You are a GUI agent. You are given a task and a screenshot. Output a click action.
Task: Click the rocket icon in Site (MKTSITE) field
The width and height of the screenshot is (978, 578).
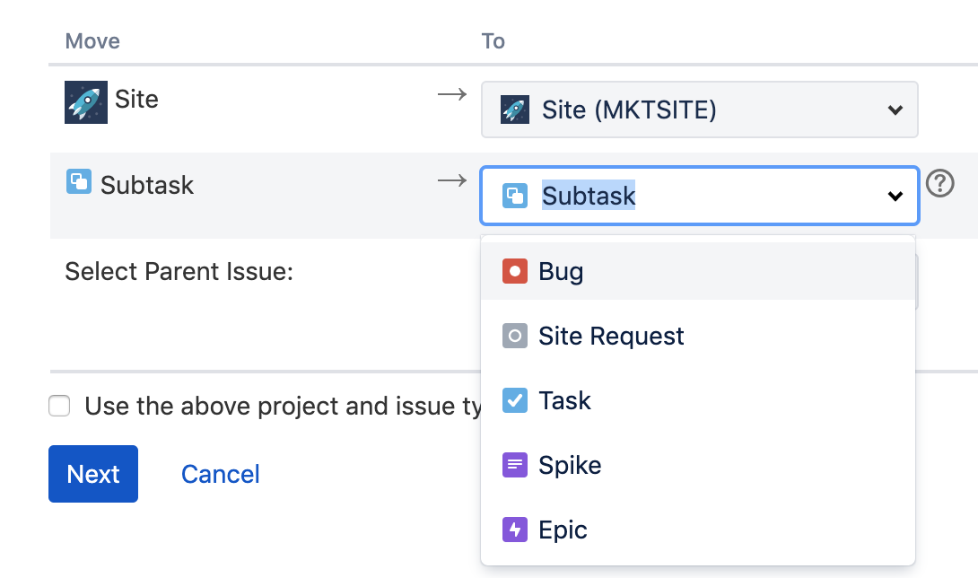click(514, 110)
